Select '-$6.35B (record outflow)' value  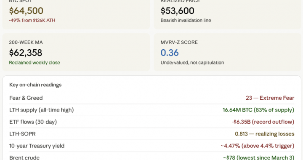[263, 122]
